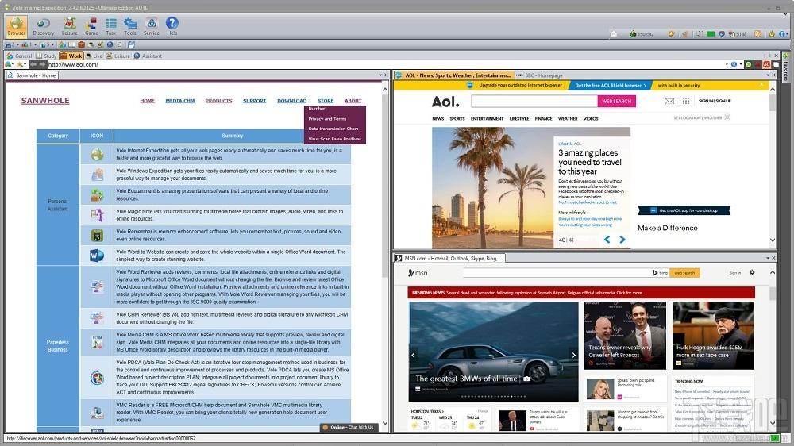Image resolution: width=794 pixels, height=446 pixels.
Task: Open the tab list dropdown of the MSN pane
Action: tap(768, 258)
